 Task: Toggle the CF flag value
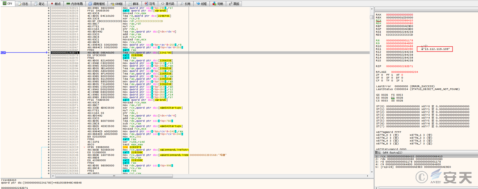click(x=382, y=80)
